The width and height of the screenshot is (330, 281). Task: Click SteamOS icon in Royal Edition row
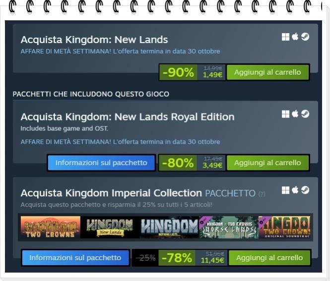coord(305,114)
